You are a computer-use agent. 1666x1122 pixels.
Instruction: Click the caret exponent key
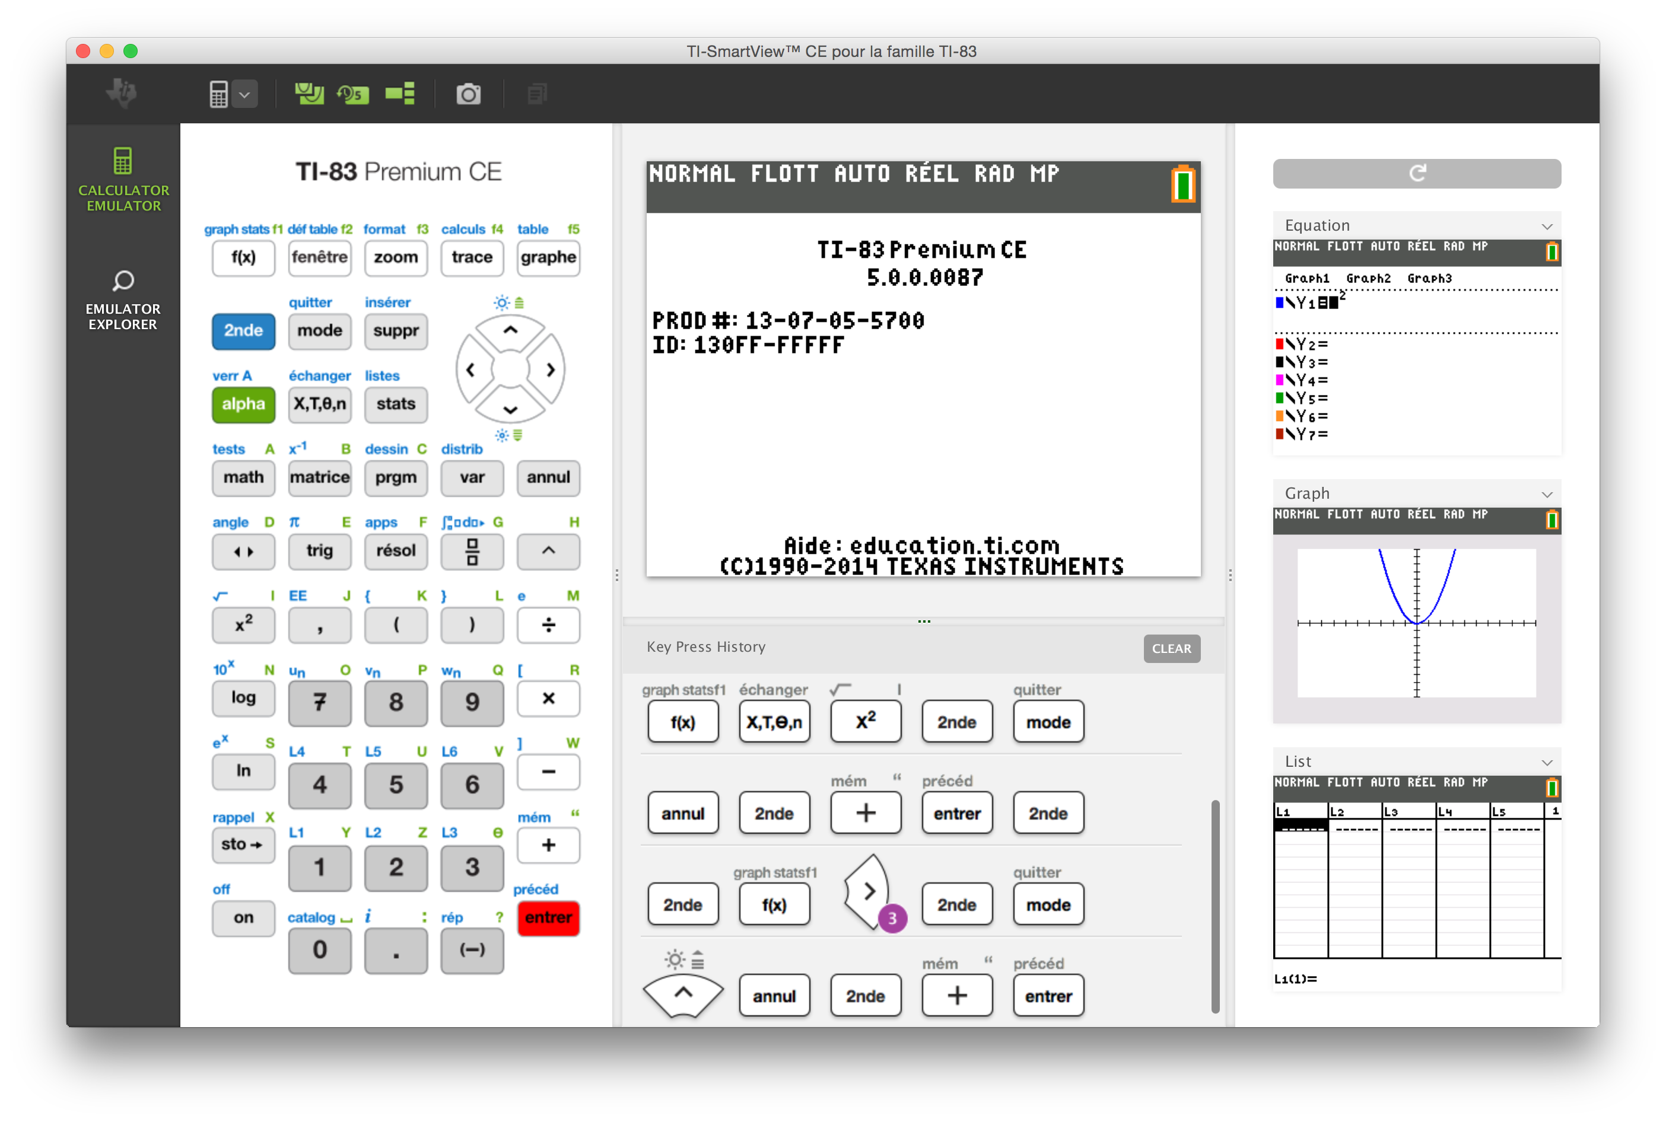(548, 552)
